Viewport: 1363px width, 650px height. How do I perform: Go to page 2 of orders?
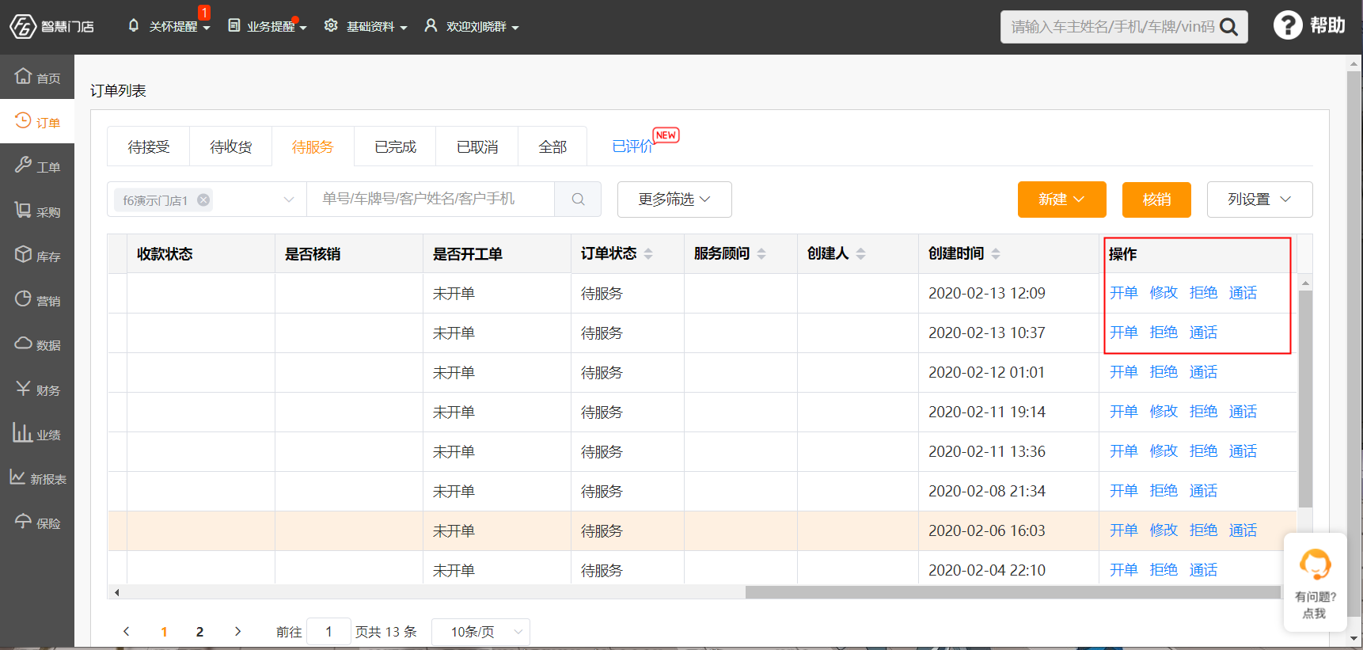[x=199, y=632]
